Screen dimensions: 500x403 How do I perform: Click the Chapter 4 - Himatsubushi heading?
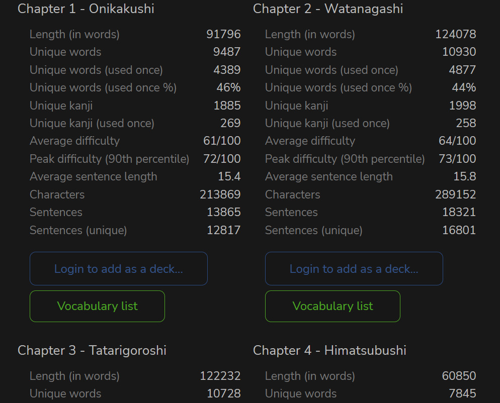pos(329,350)
